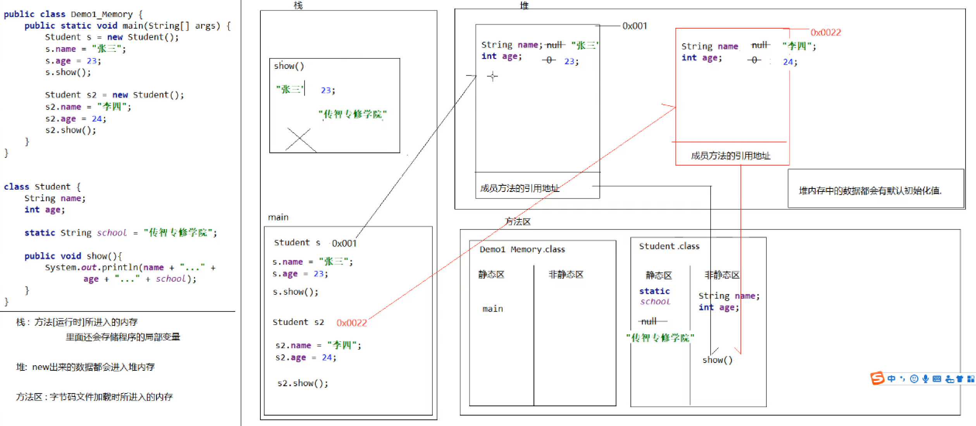Open the IME toolbox grid icon

(971, 379)
